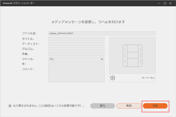The width and height of the screenshot is (176, 117).
Task: Click the カーバーなし label text
Action: point(148,78)
